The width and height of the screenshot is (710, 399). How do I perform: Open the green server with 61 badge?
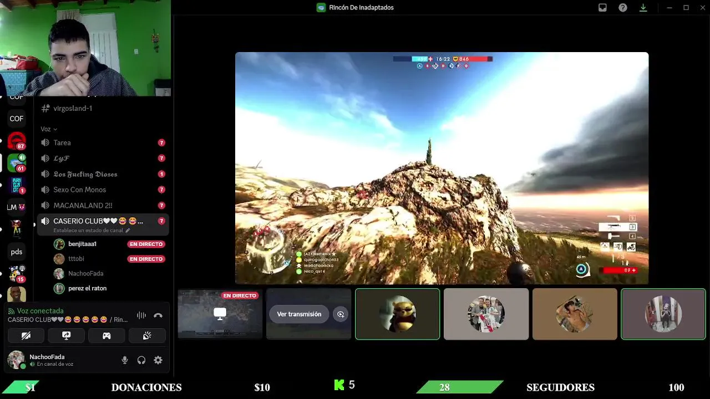tap(17, 163)
